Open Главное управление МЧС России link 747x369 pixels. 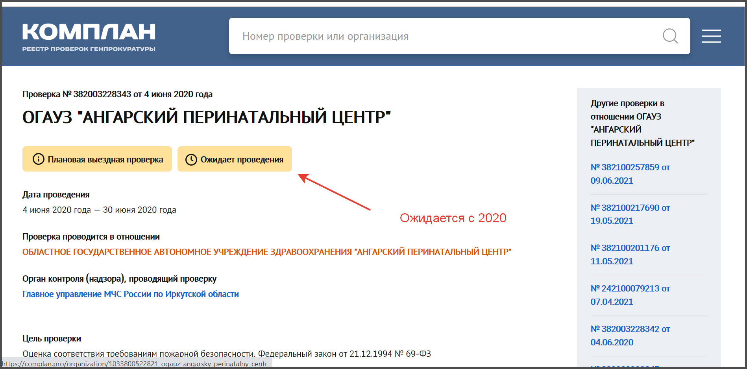(x=131, y=294)
